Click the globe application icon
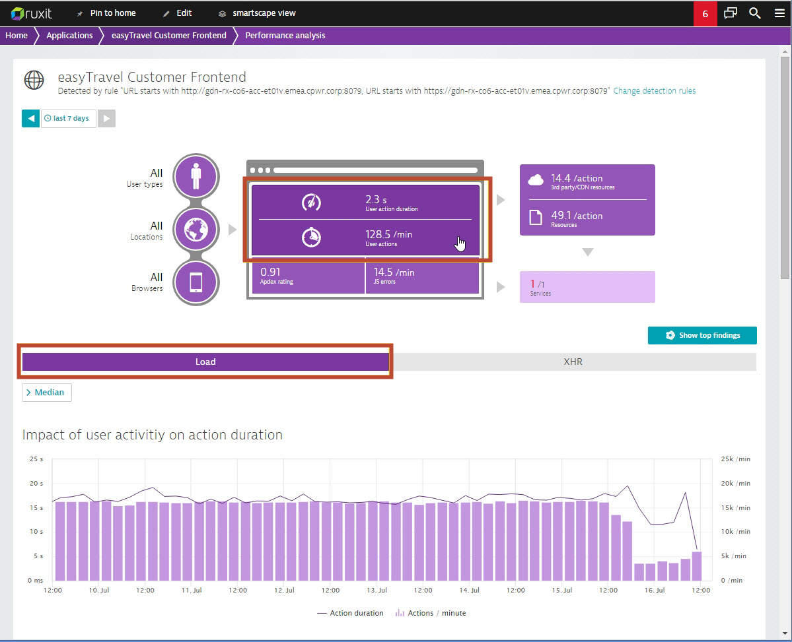This screenshot has height=642, width=792. pos(34,80)
